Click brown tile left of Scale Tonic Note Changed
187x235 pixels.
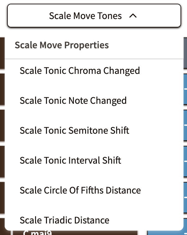2,89
